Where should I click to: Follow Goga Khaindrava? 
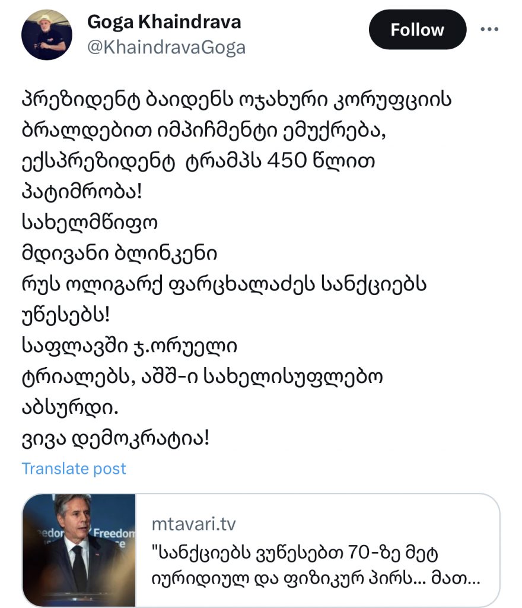[x=418, y=30]
